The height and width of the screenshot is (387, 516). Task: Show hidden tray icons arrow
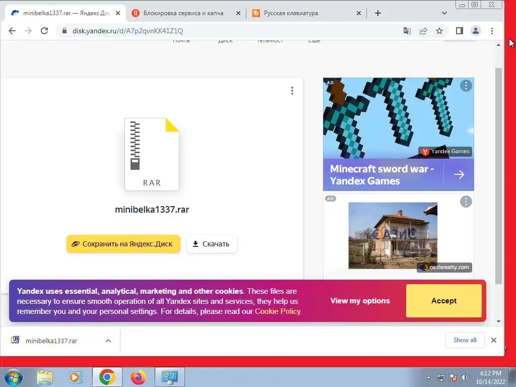(x=428, y=377)
